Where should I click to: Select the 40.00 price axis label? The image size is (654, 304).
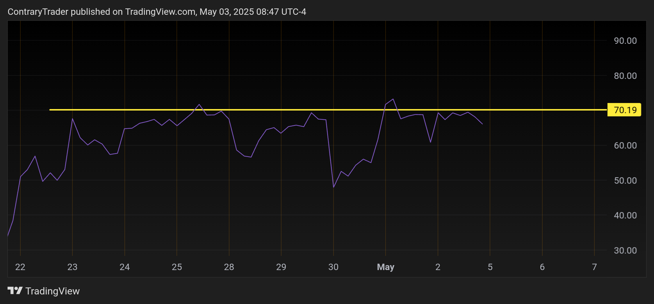pyautogui.click(x=625, y=215)
